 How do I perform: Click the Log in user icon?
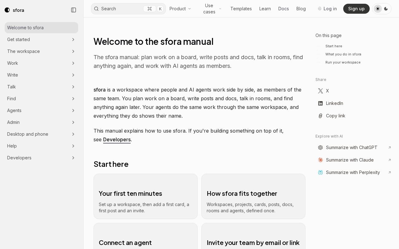coord(320,9)
